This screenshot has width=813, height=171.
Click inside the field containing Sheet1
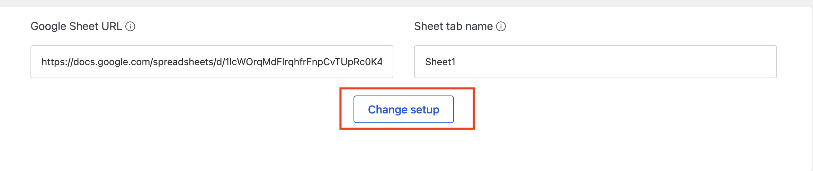(x=595, y=62)
